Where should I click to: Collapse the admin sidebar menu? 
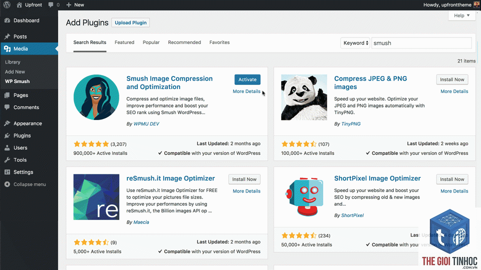[29, 184]
